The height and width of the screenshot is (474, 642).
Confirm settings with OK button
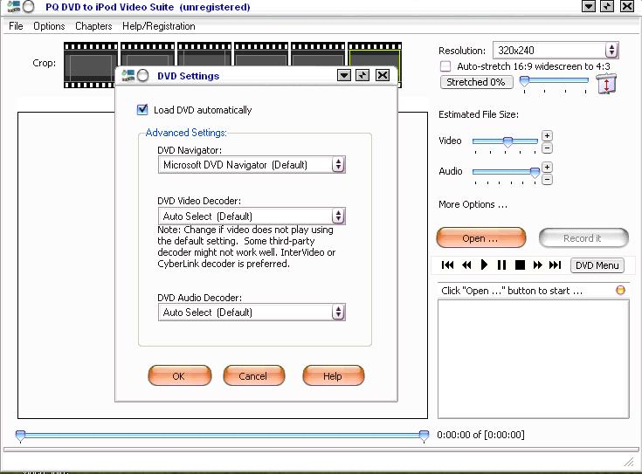pyautogui.click(x=179, y=375)
